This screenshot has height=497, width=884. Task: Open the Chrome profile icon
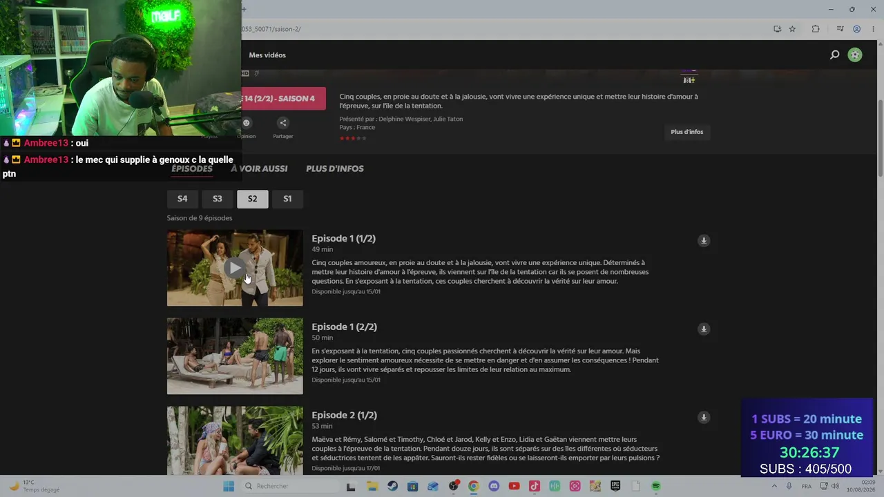point(856,29)
